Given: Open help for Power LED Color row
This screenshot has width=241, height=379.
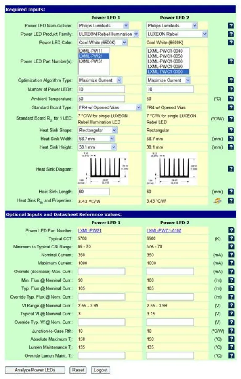Looking at the screenshot, I should (231, 43).
